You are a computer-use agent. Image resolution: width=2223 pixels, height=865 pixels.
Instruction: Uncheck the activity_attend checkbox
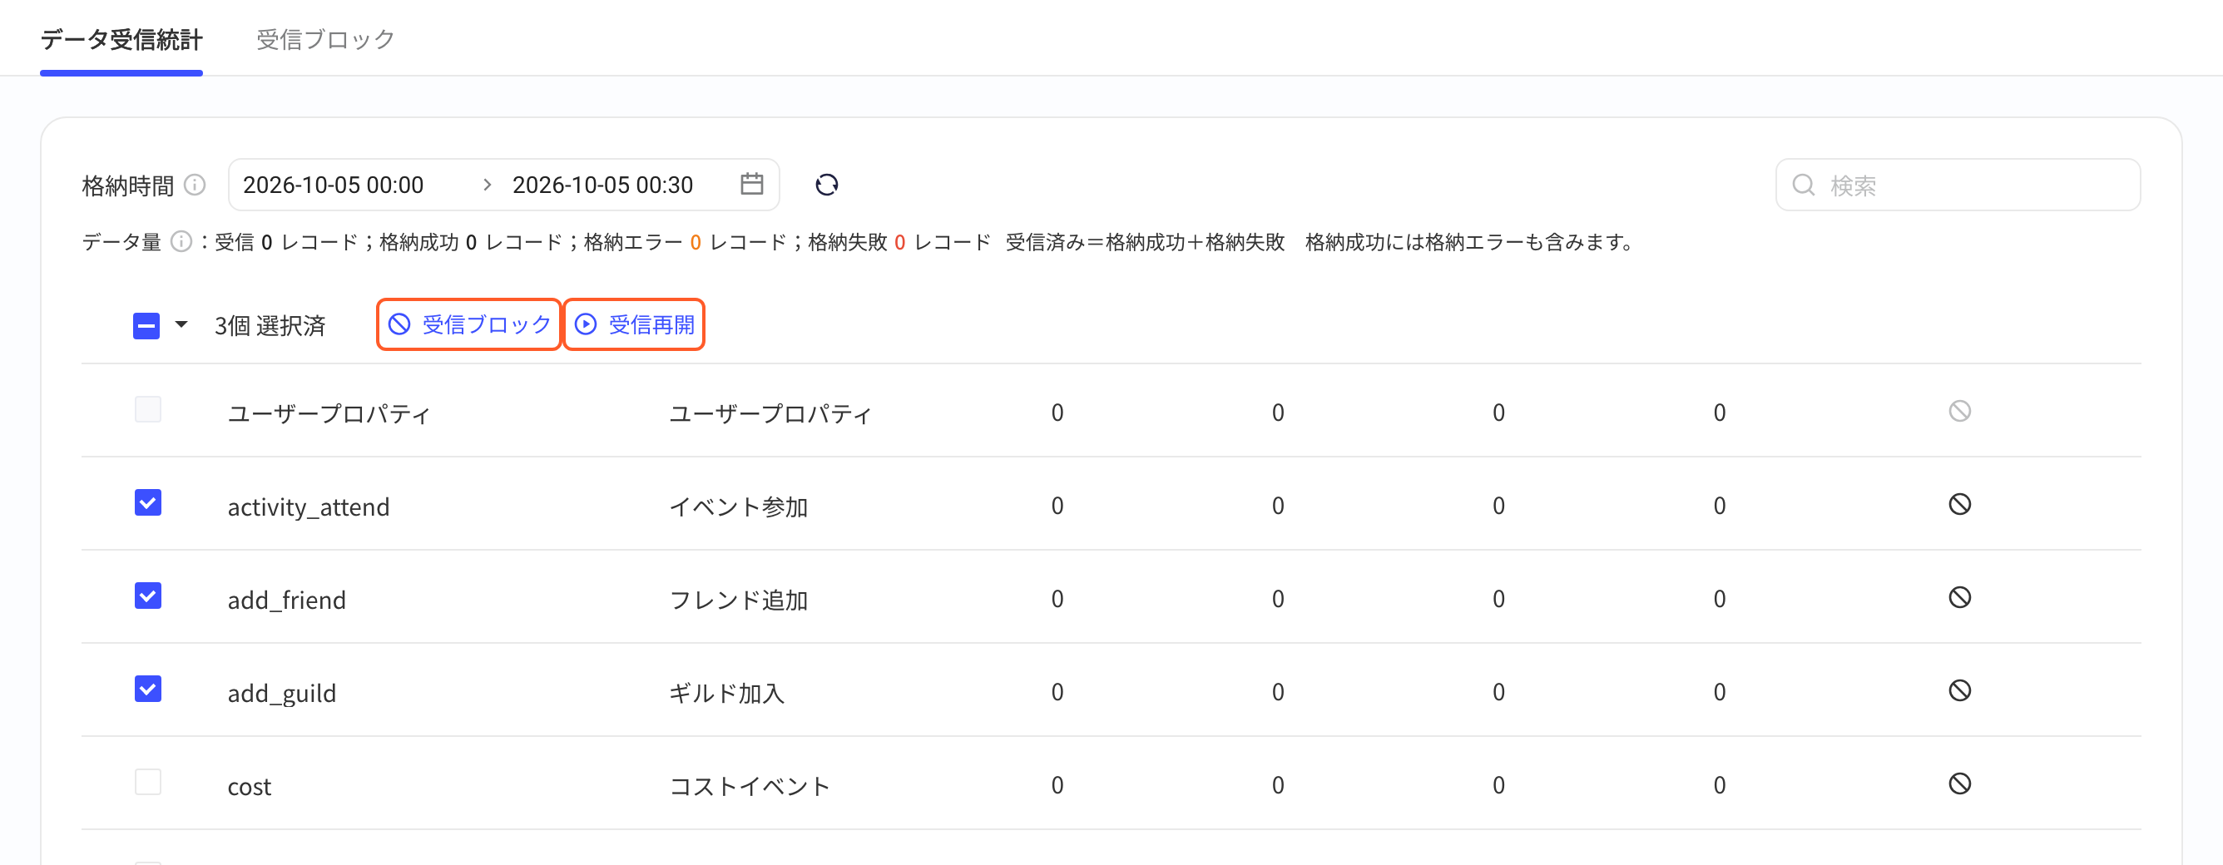[148, 503]
